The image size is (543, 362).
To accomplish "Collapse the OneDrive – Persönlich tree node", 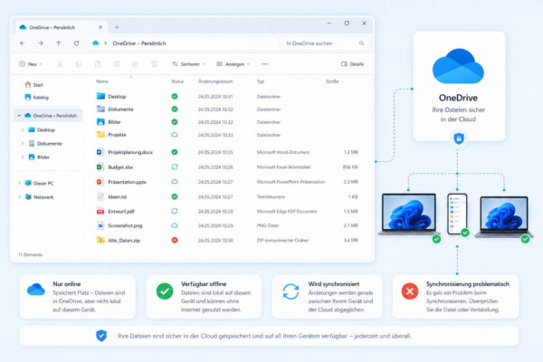I will coord(19,116).
